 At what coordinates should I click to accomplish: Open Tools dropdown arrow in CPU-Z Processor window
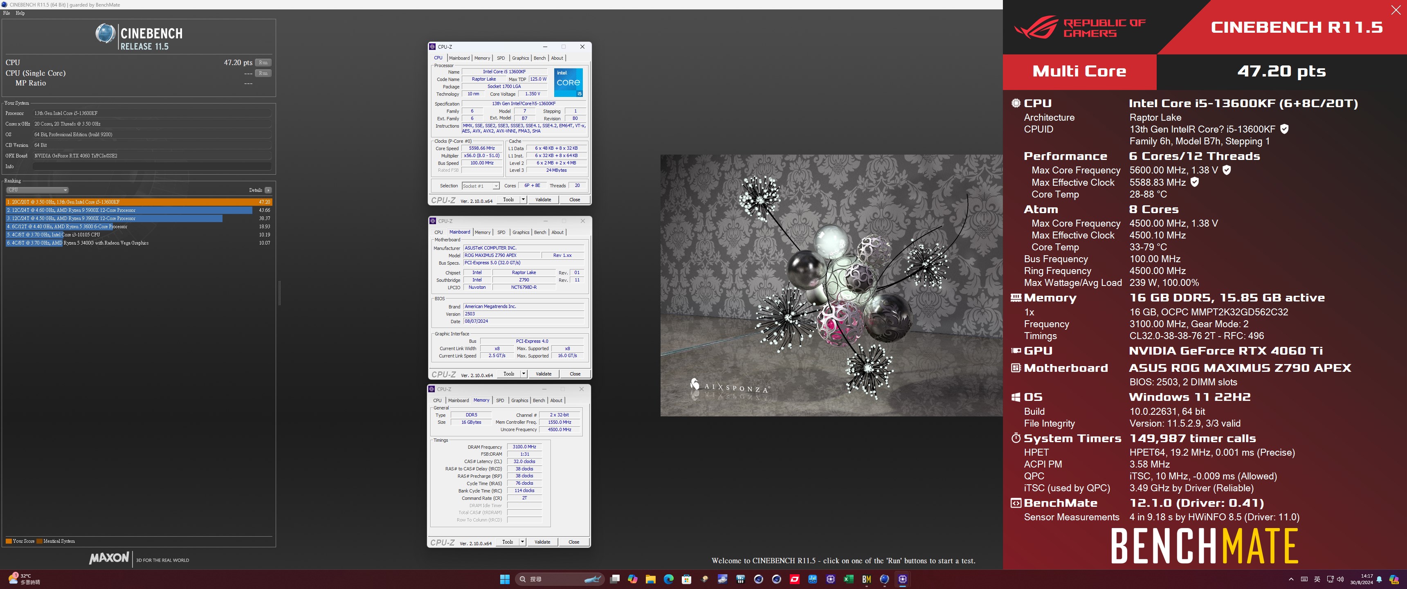coord(523,200)
